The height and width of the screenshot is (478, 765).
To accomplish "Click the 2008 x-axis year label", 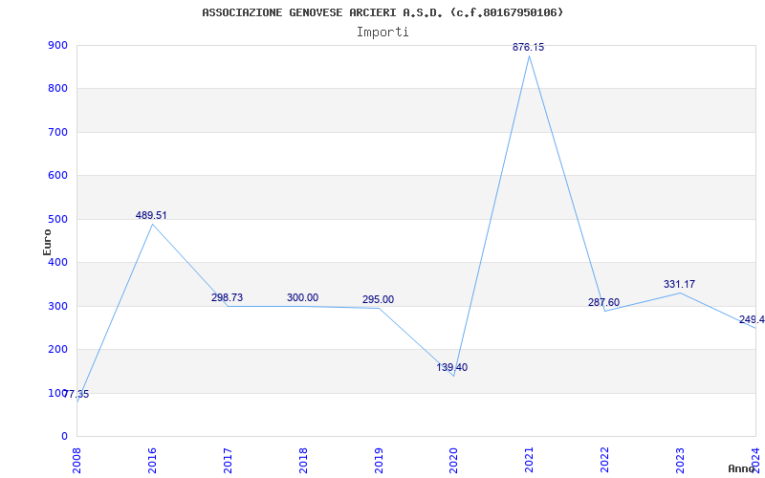I will point(76,460).
